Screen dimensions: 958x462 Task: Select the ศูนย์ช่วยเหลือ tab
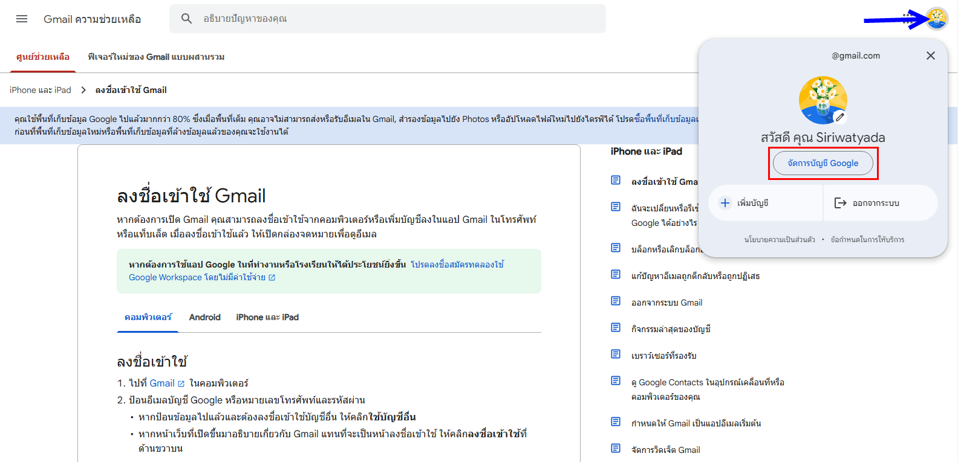tap(43, 57)
